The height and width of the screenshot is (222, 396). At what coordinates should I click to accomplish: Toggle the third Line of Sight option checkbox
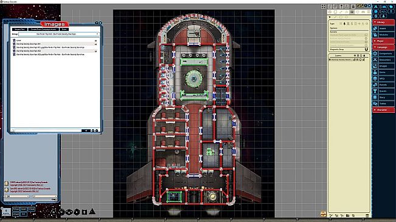click(x=366, y=42)
